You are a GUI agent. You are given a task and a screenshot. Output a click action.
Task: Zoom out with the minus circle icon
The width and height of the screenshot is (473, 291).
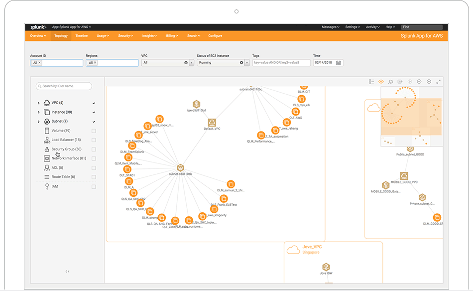419,82
